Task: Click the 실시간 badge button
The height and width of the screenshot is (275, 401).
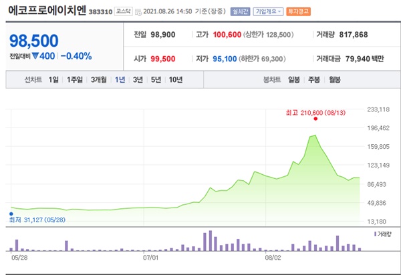Action: (240, 11)
